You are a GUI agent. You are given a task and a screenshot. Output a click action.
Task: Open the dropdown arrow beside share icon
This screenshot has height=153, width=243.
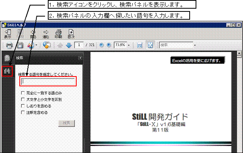pos(36,45)
